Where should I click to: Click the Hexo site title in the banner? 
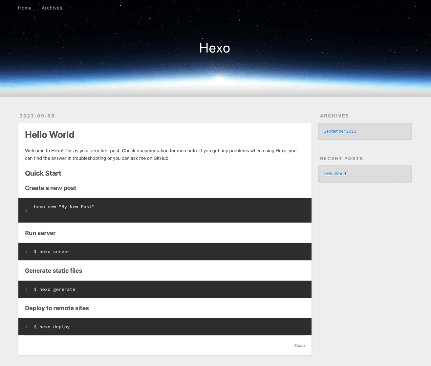pos(215,48)
